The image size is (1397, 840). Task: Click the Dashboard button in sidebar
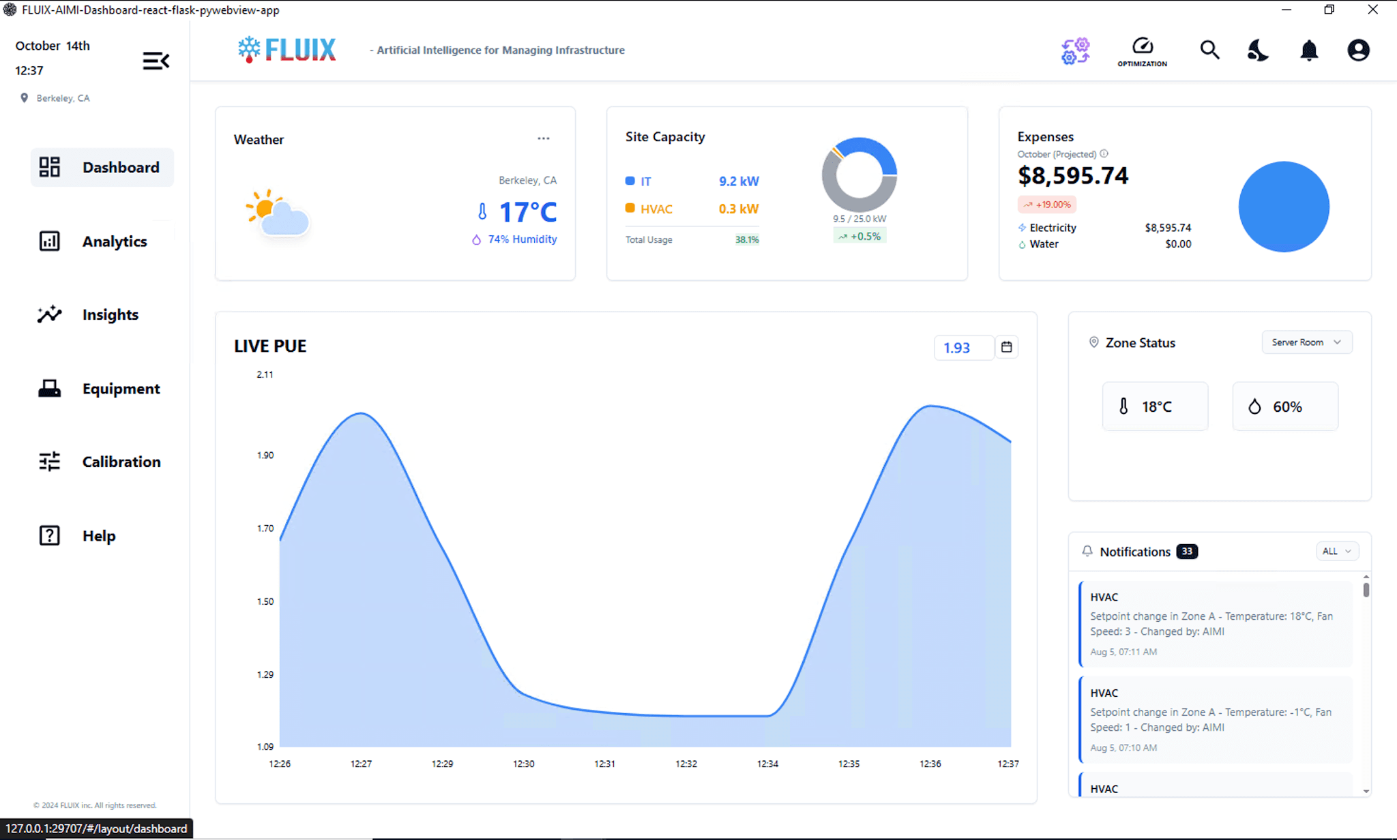click(102, 167)
